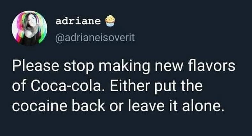Open adriane's rainbow-hair profile picture
The width and height of the screenshot is (252, 136).
pyautogui.click(x=29, y=28)
